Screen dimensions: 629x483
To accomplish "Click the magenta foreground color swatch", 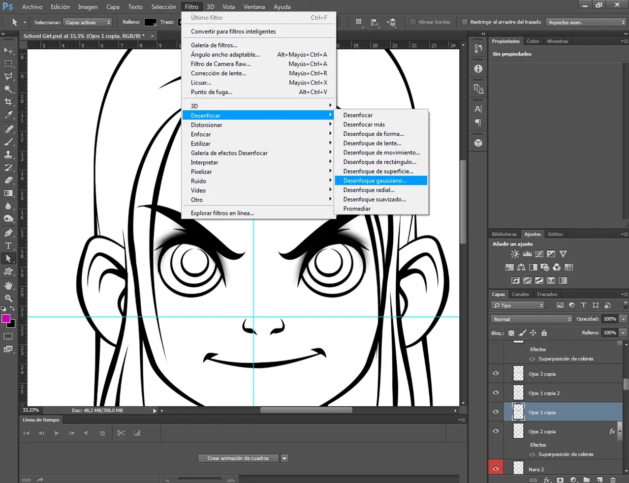I will coord(6,319).
